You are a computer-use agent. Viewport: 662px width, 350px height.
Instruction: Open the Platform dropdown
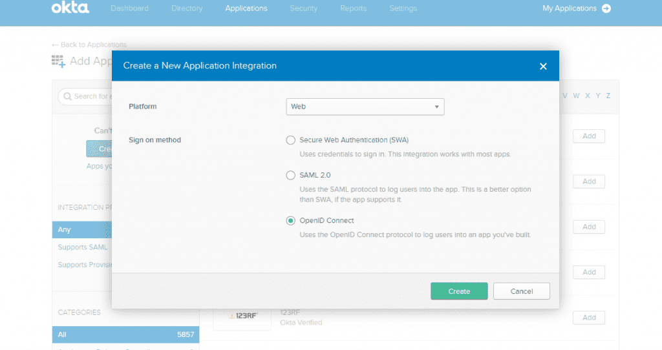click(365, 107)
